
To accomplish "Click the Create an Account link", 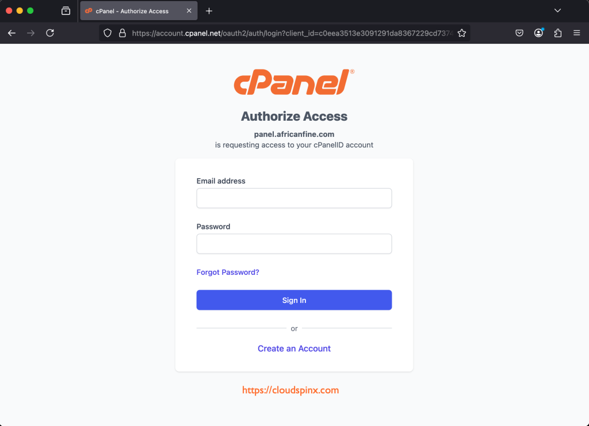I will tap(294, 348).
